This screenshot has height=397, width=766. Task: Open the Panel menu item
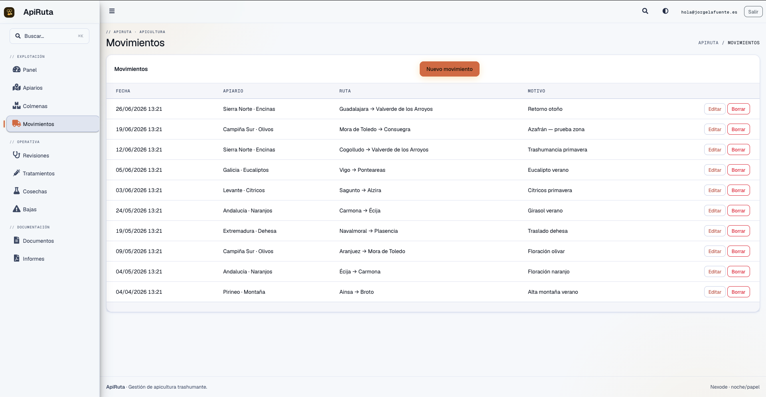pos(53,70)
